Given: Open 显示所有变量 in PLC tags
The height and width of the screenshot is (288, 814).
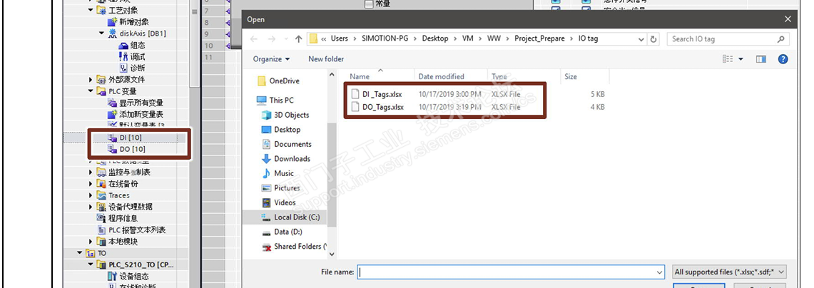Looking at the screenshot, I should pyautogui.click(x=141, y=103).
